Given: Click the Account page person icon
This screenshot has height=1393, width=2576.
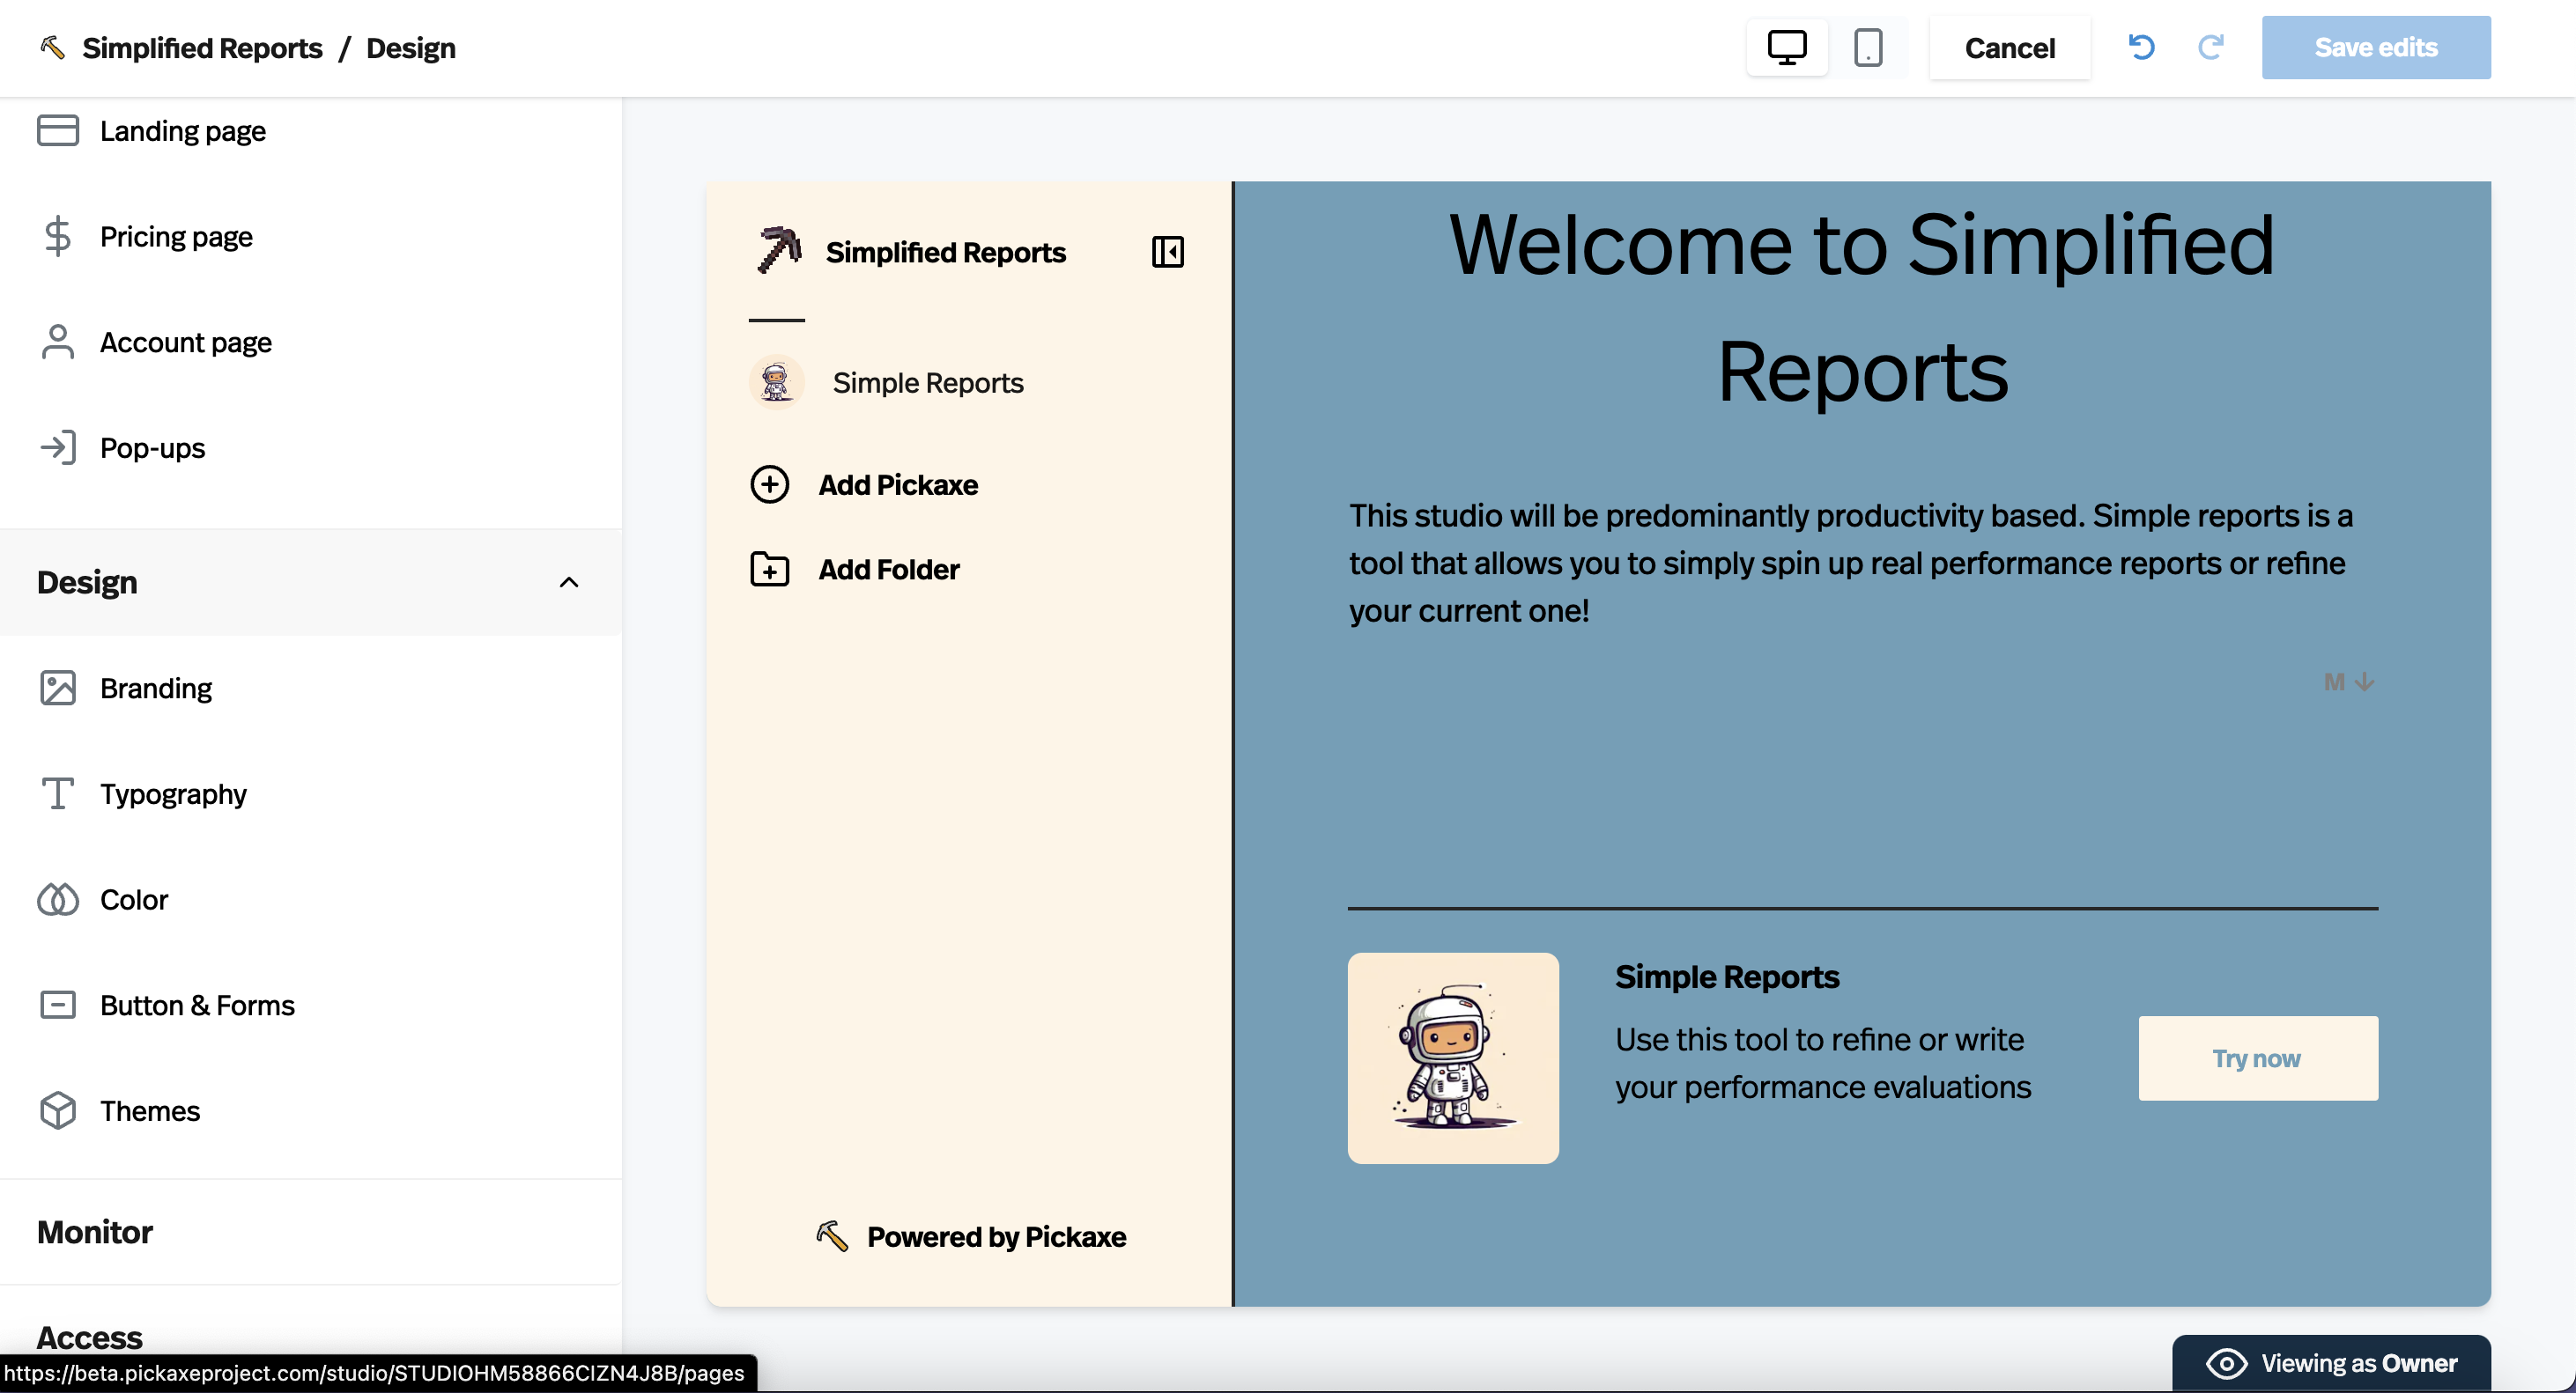Looking at the screenshot, I should 58,342.
